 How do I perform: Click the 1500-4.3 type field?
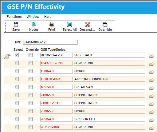[x=57, y=71]
